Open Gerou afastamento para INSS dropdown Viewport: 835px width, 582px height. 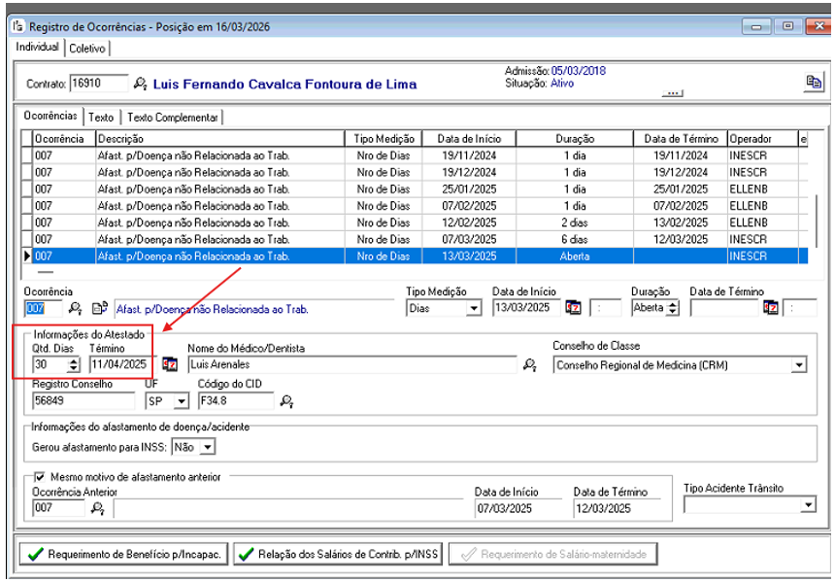click(207, 447)
